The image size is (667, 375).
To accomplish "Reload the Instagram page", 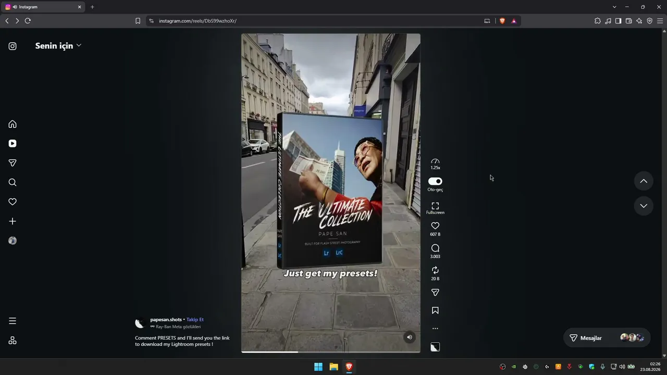I will [x=28, y=21].
